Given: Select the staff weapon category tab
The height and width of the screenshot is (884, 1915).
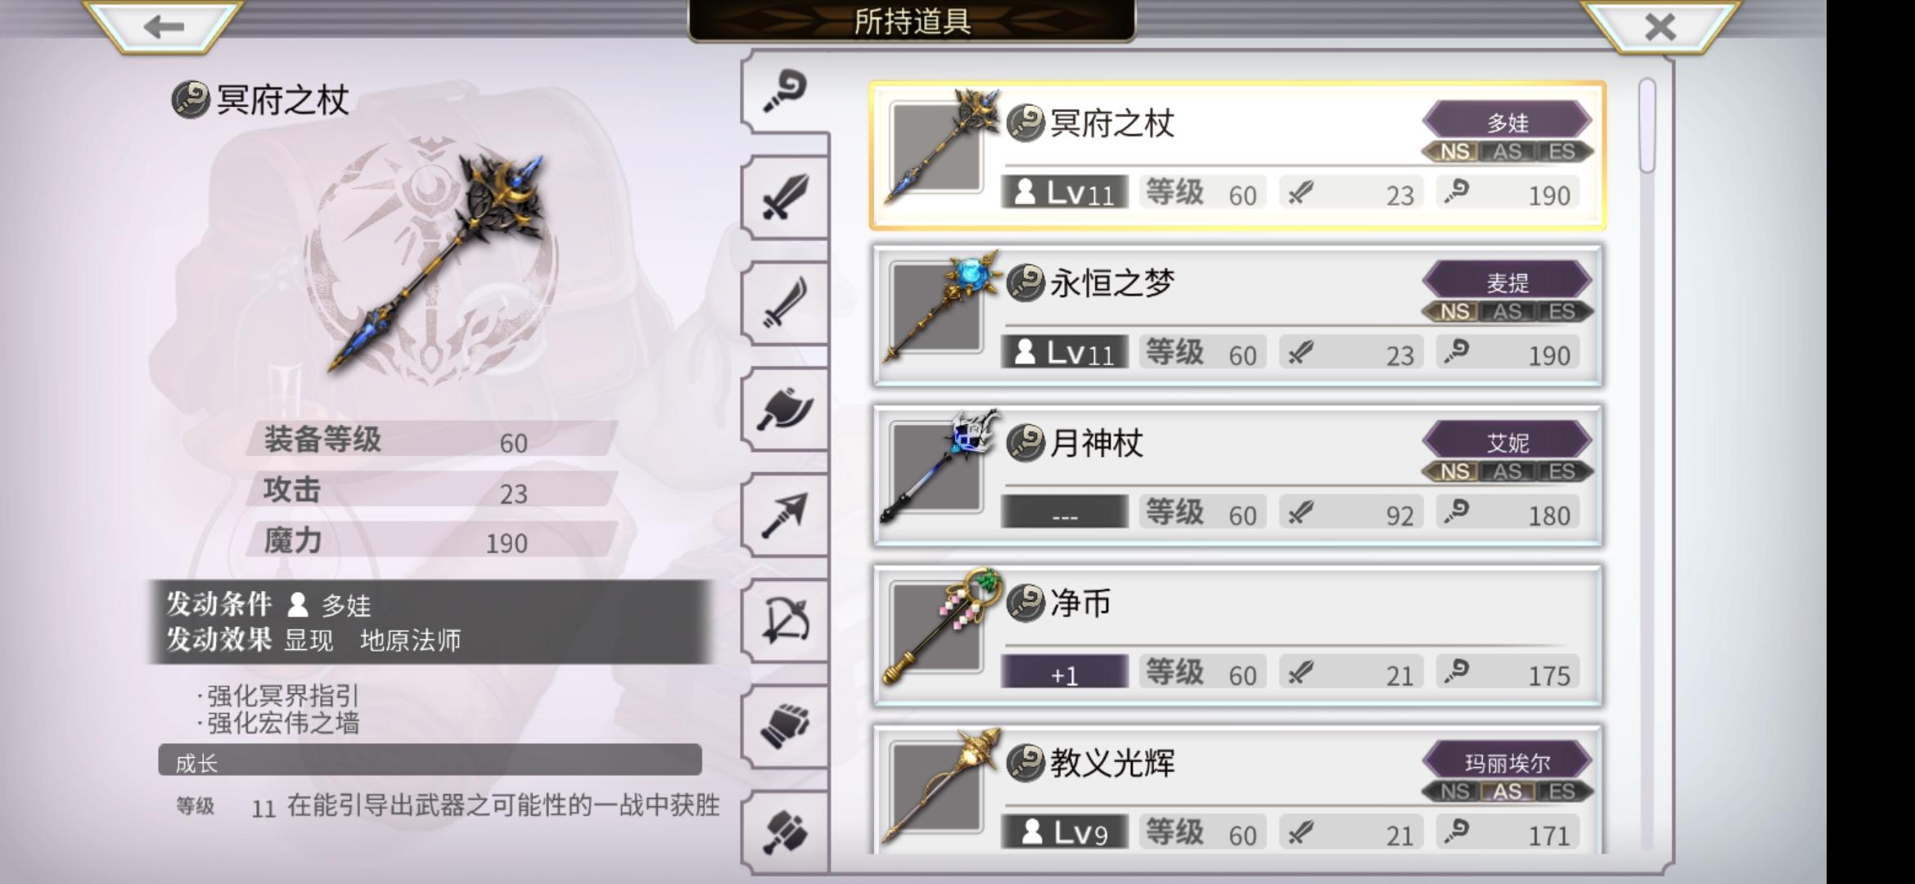Looking at the screenshot, I should 786,92.
